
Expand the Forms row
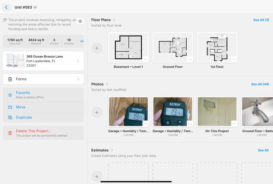[43, 79]
